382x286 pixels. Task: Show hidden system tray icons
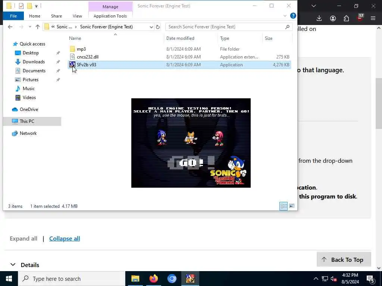(316, 279)
